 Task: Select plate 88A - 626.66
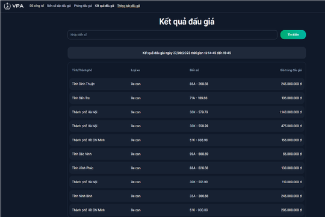pos(199,168)
